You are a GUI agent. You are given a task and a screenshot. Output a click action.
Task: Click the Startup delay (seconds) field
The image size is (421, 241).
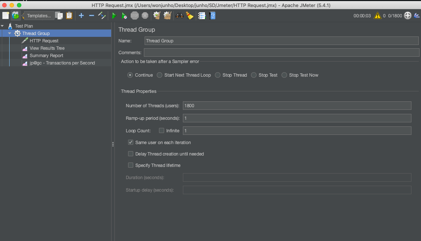[297, 190]
